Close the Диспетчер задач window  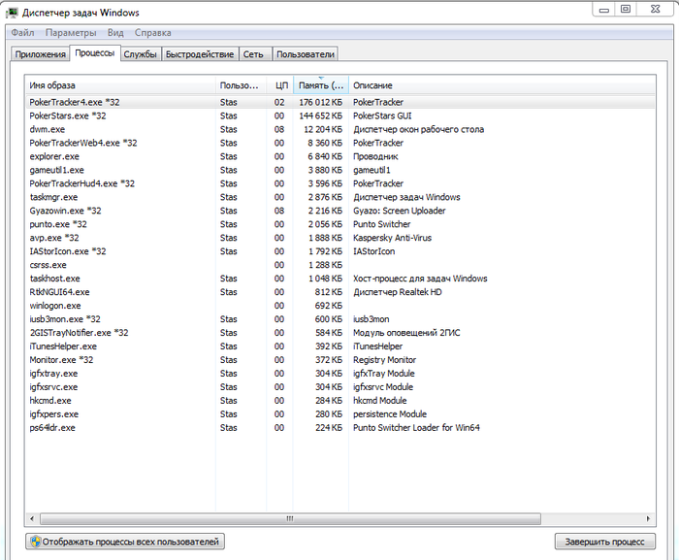(x=655, y=9)
